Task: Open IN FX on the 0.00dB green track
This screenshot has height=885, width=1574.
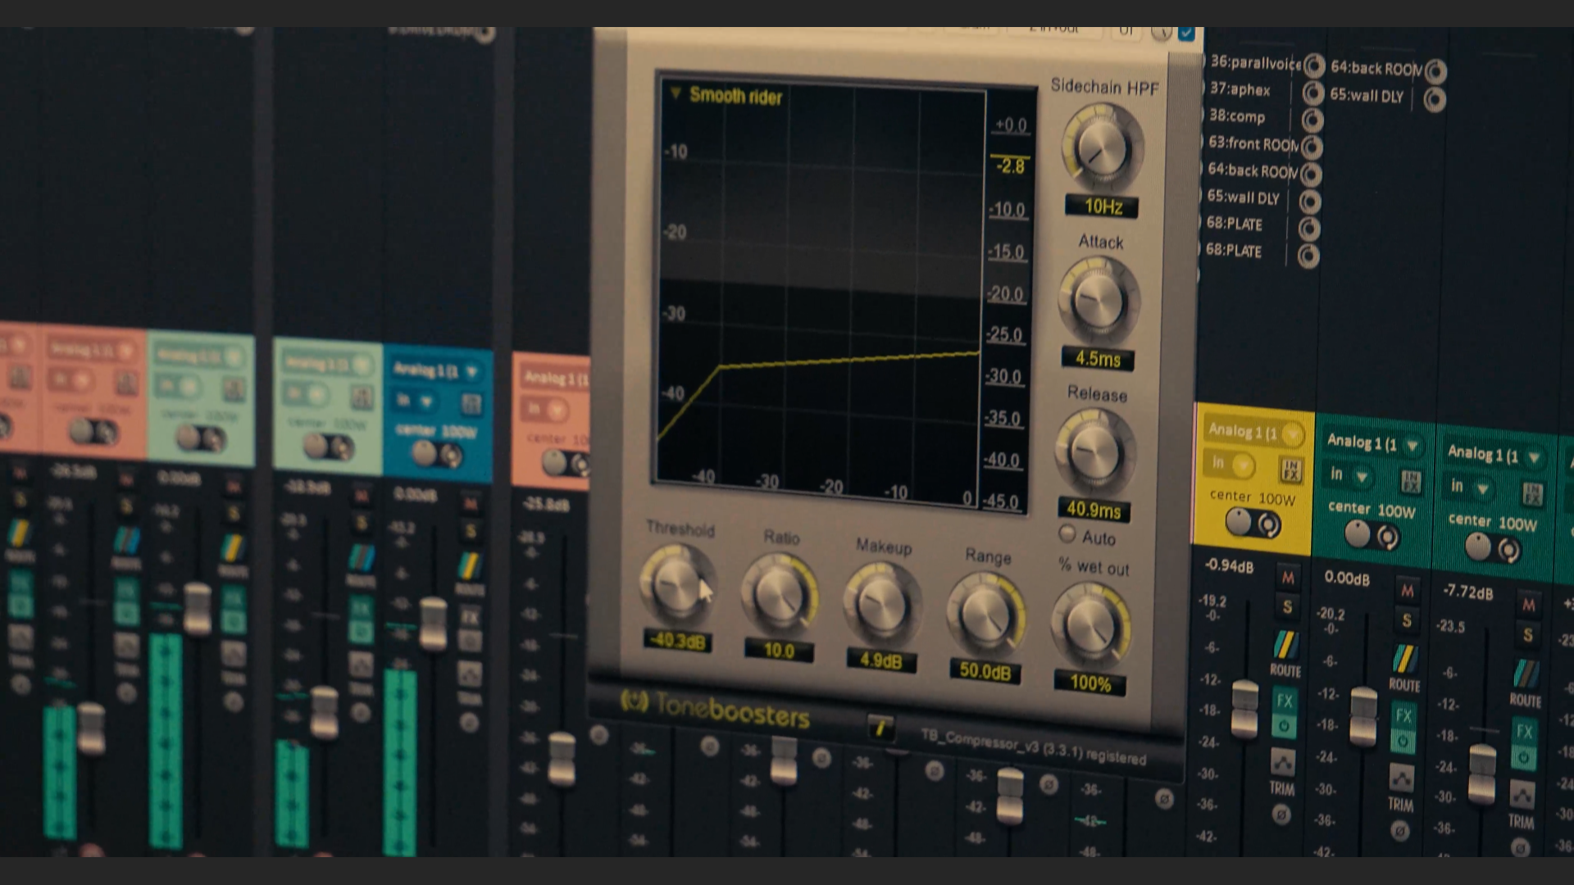Action: 1411,482
